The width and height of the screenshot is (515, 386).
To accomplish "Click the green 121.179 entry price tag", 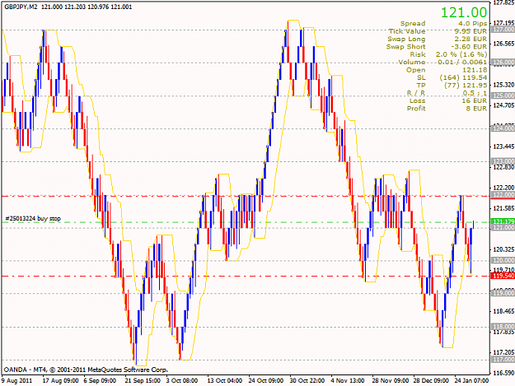I will click(x=503, y=221).
